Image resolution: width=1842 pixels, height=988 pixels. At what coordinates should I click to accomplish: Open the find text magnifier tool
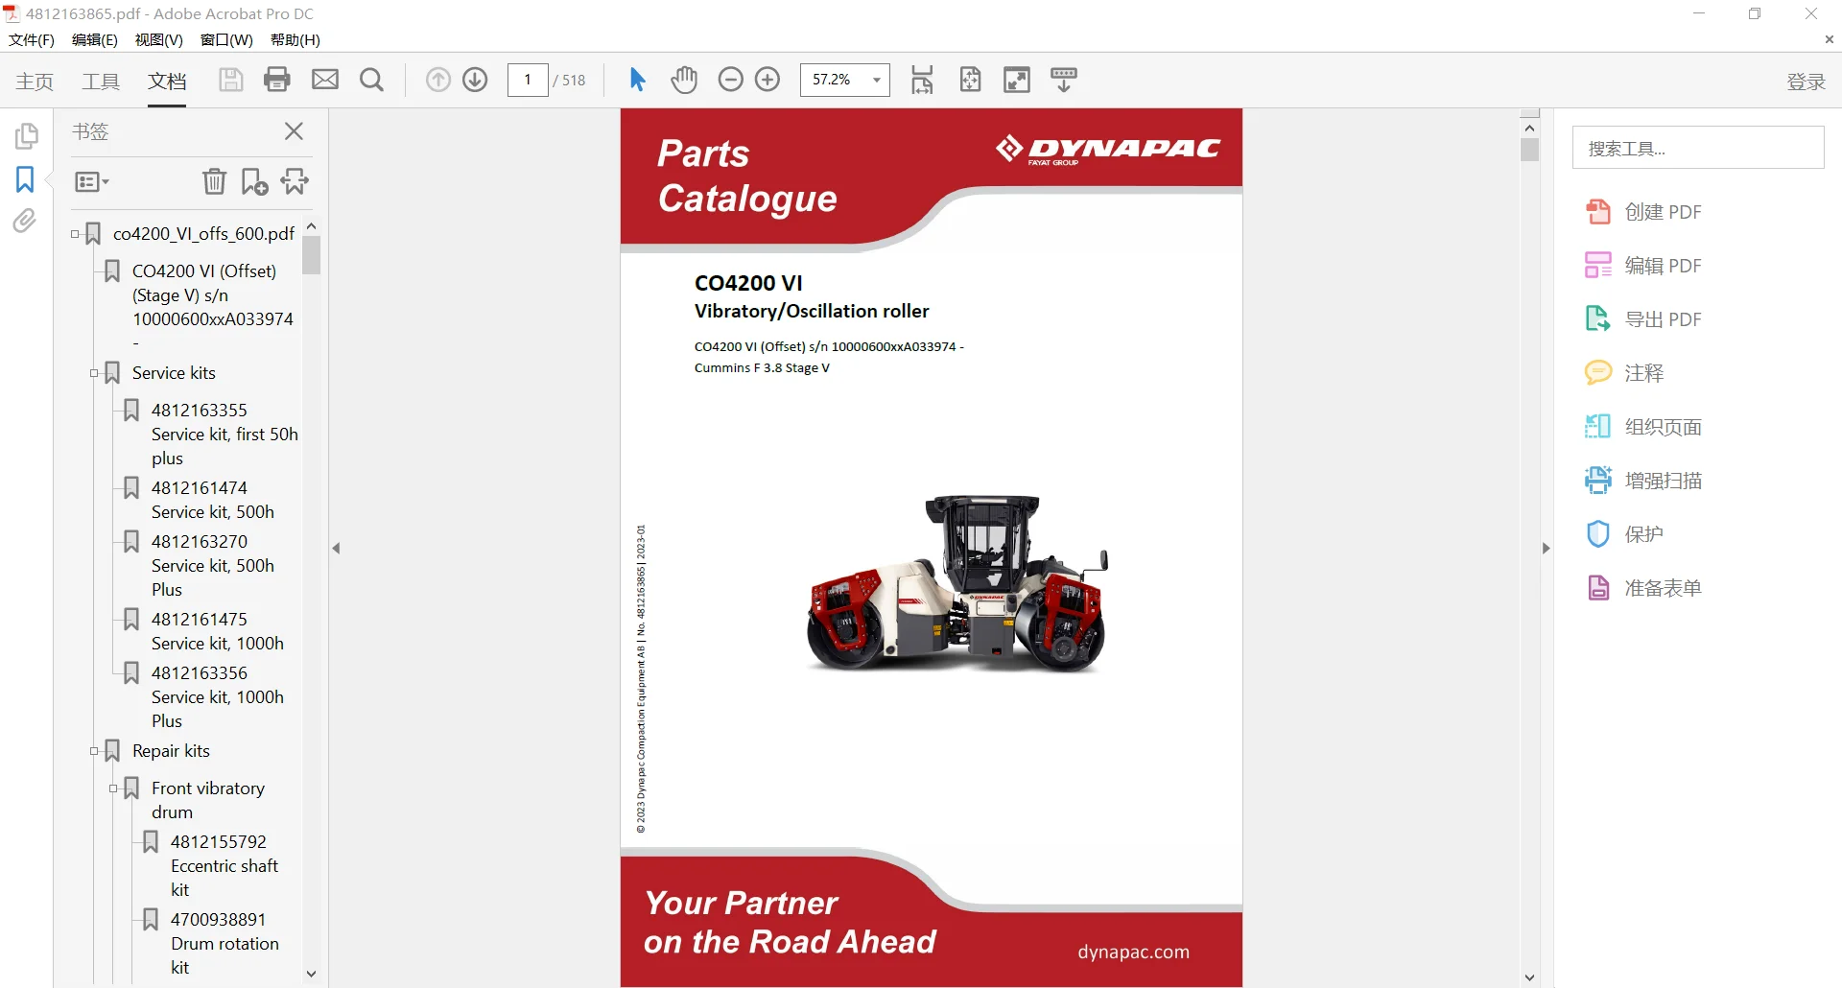click(x=371, y=80)
